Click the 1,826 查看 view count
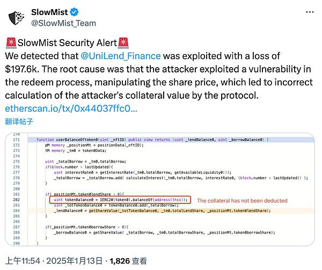Image resolution: width=322 pixels, height=270 pixels. [128, 261]
